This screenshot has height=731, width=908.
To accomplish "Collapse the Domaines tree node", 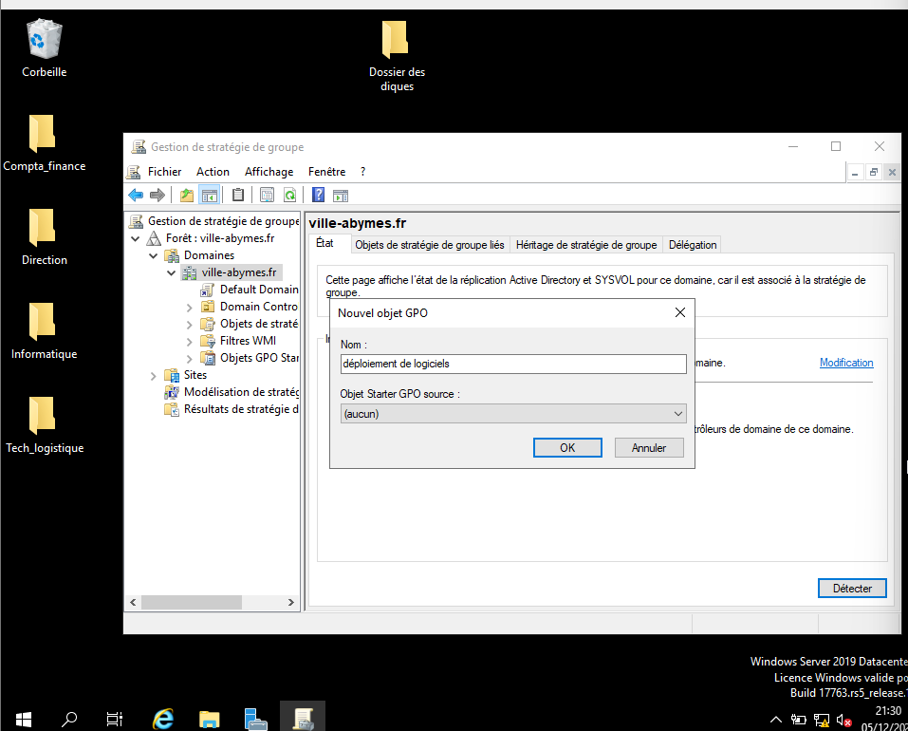I will [154, 256].
